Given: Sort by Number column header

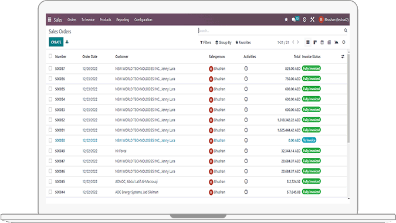Looking at the screenshot, I should (x=60, y=56).
